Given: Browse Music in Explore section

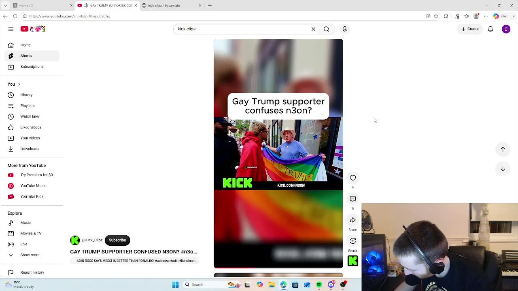Looking at the screenshot, I should (x=32, y=223).
